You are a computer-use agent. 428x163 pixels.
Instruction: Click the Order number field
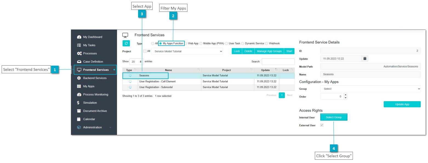[x=332, y=97]
